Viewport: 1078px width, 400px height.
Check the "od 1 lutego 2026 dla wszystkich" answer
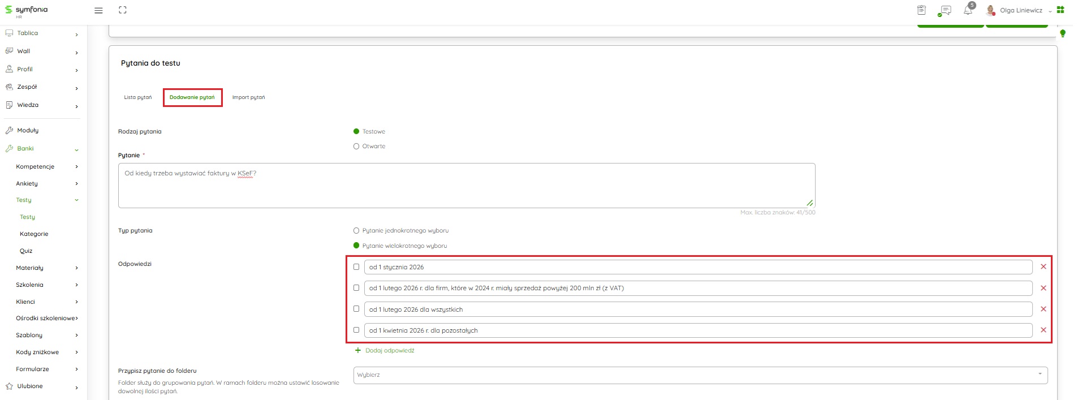click(356, 309)
